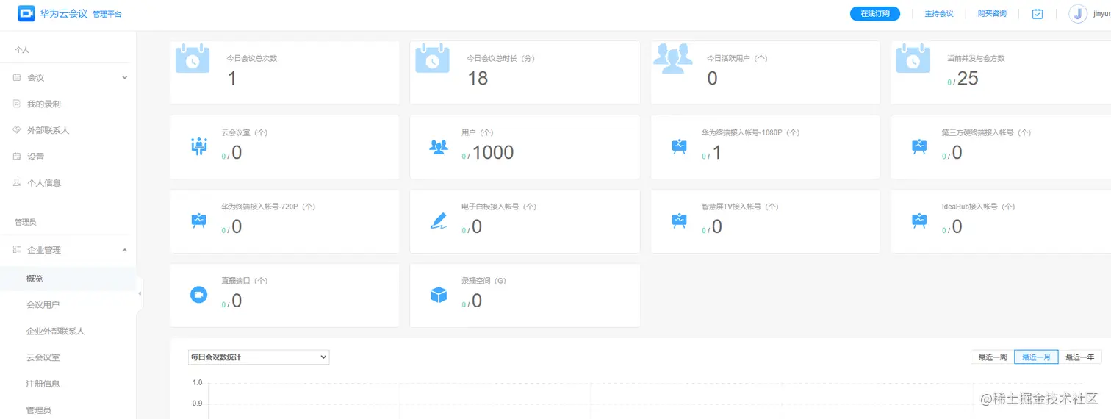Select the 最近一月 range option
The height and width of the screenshot is (419, 1111).
[x=1036, y=357]
